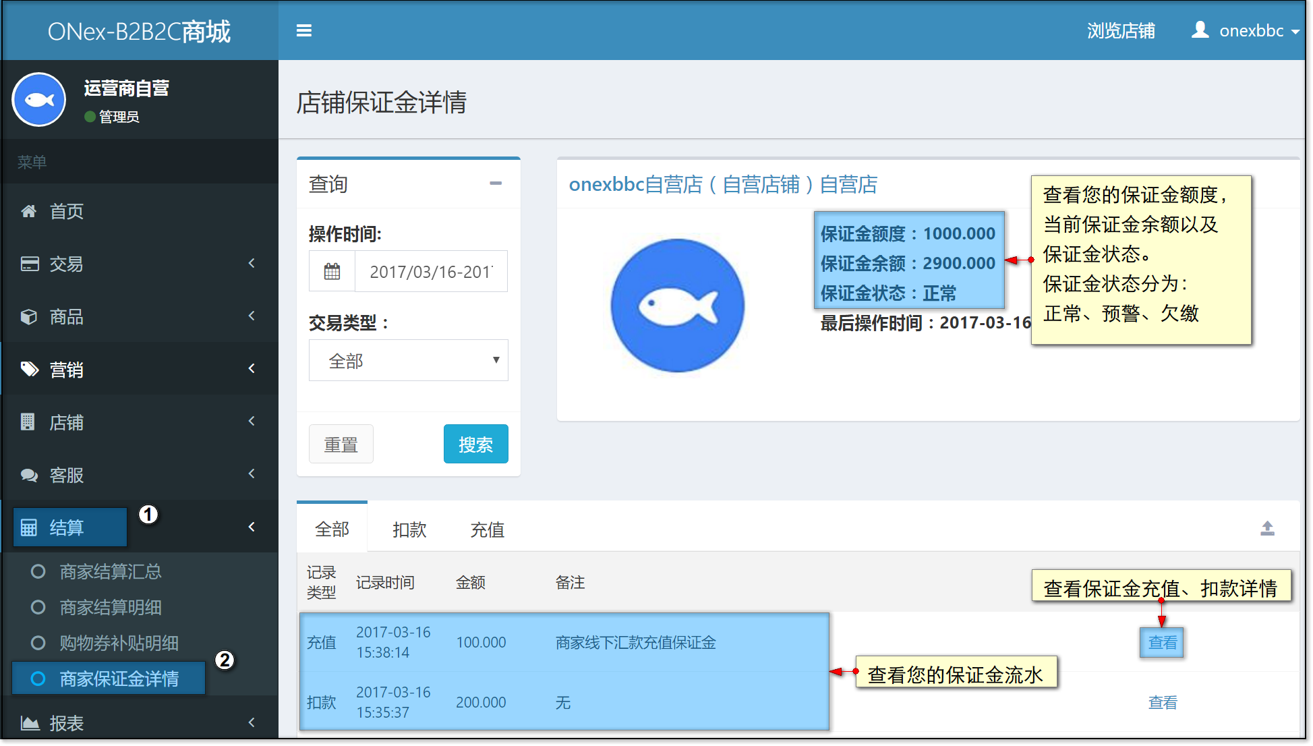Click the tags icon for 营销
The height and width of the screenshot is (746, 1313).
tap(29, 369)
